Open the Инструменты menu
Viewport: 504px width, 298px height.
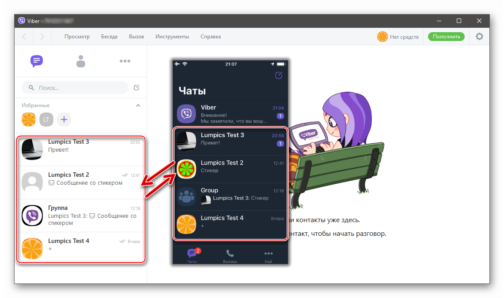point(172,37)
